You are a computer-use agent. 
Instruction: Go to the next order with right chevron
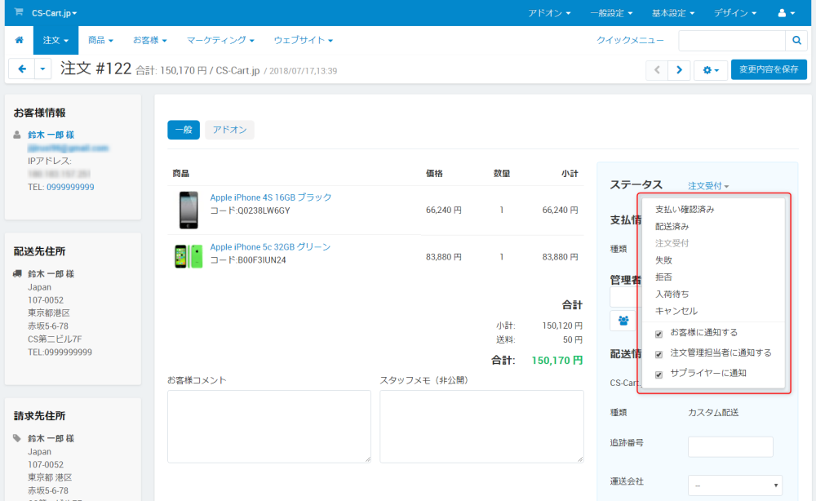(x=679, y=69)
